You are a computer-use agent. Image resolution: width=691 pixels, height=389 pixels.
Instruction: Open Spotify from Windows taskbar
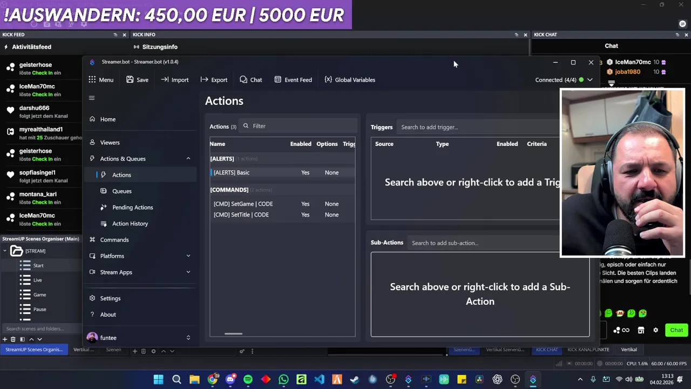248,380
